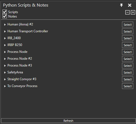This screenshot has width=136, height=124.
Task: Select the Straight Convyor #3 component
Action: tap(127, 79)
